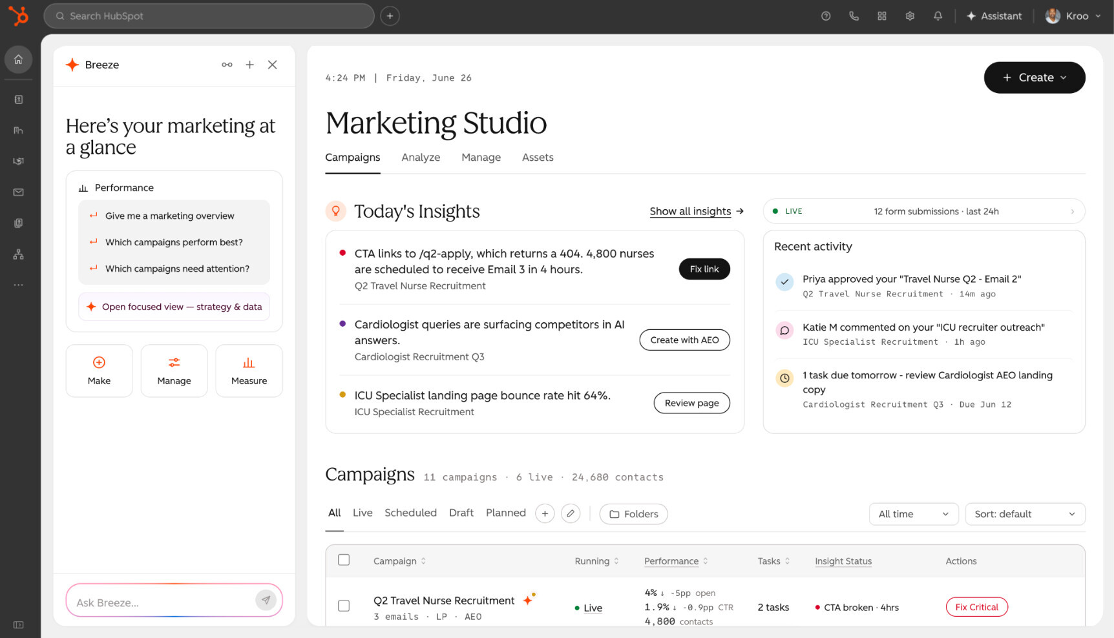Viewport: 1114px width, 638px height.
Task: Switch to the Manage tab in Marketing Studio
Action: [481, 158]
